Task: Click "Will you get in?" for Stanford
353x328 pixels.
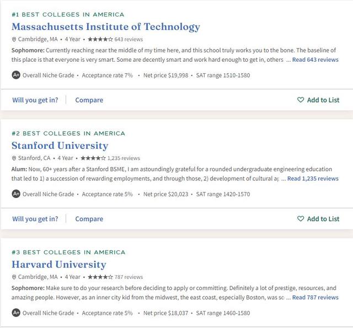Action: click(x=35, y=219)
